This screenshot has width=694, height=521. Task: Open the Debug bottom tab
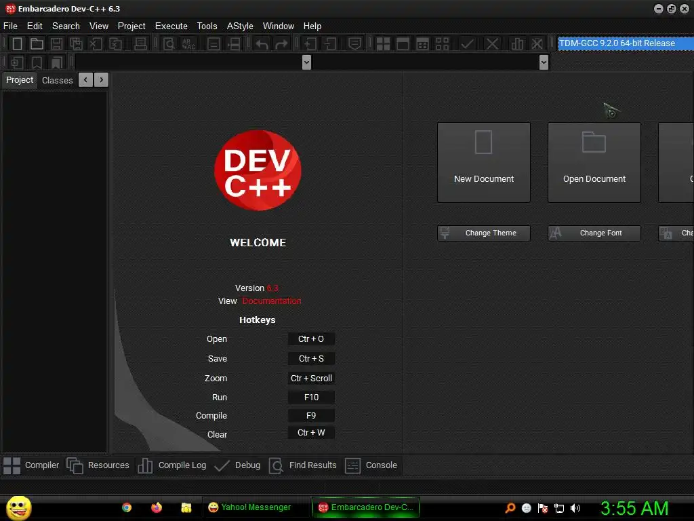237,465
